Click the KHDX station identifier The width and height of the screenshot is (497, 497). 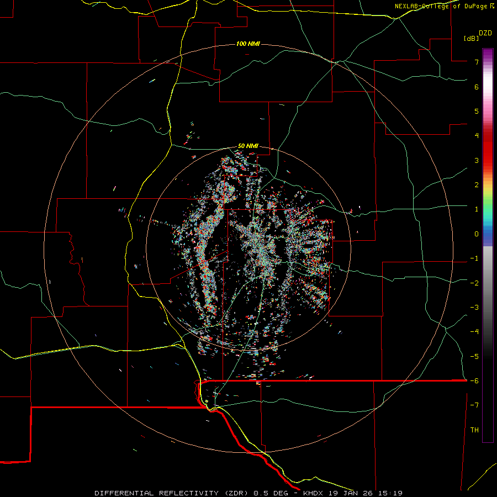click(x=314, y=493)
